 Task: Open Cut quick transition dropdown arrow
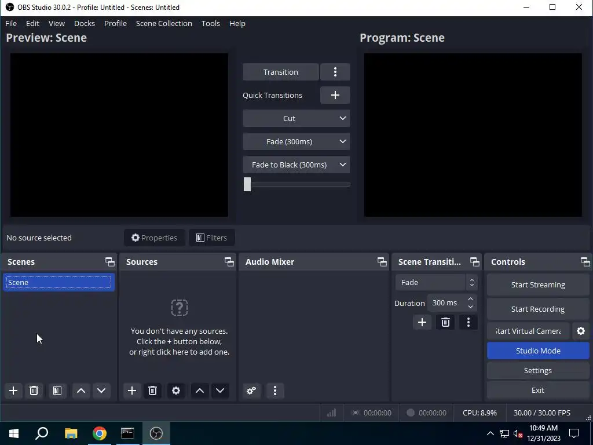coord(343,118)
